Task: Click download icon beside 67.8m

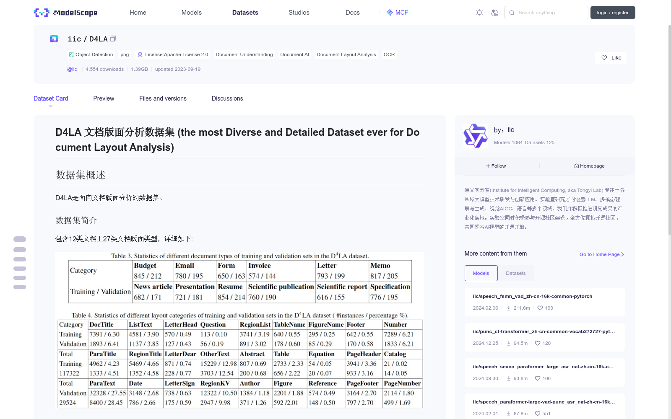Action: (509, 414)
